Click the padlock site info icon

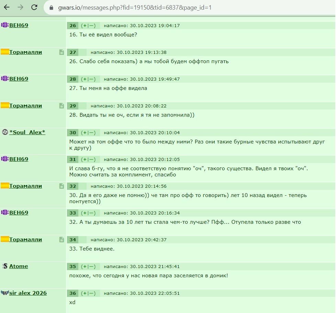click(51, 8)
